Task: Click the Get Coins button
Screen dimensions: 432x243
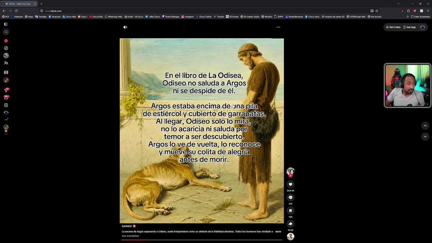Action: [x=393, y=27]
